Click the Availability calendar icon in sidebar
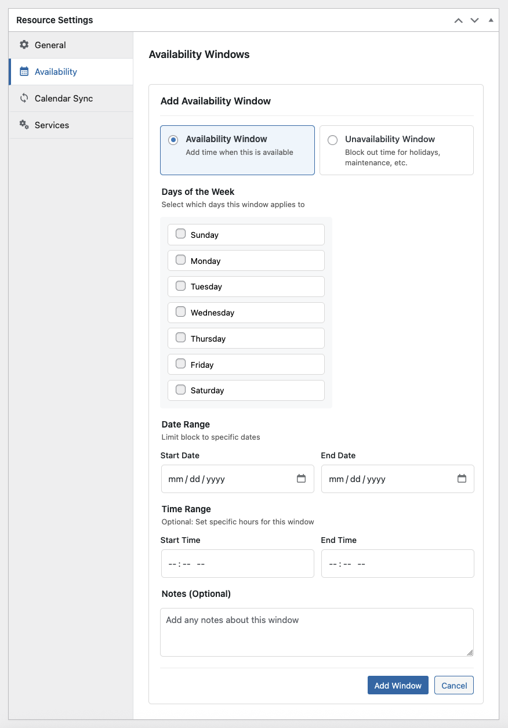This screenshot has height=728, width=508. coord(24,71)
